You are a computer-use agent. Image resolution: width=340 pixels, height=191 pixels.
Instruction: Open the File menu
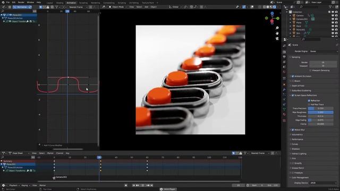tap(8, 2)
